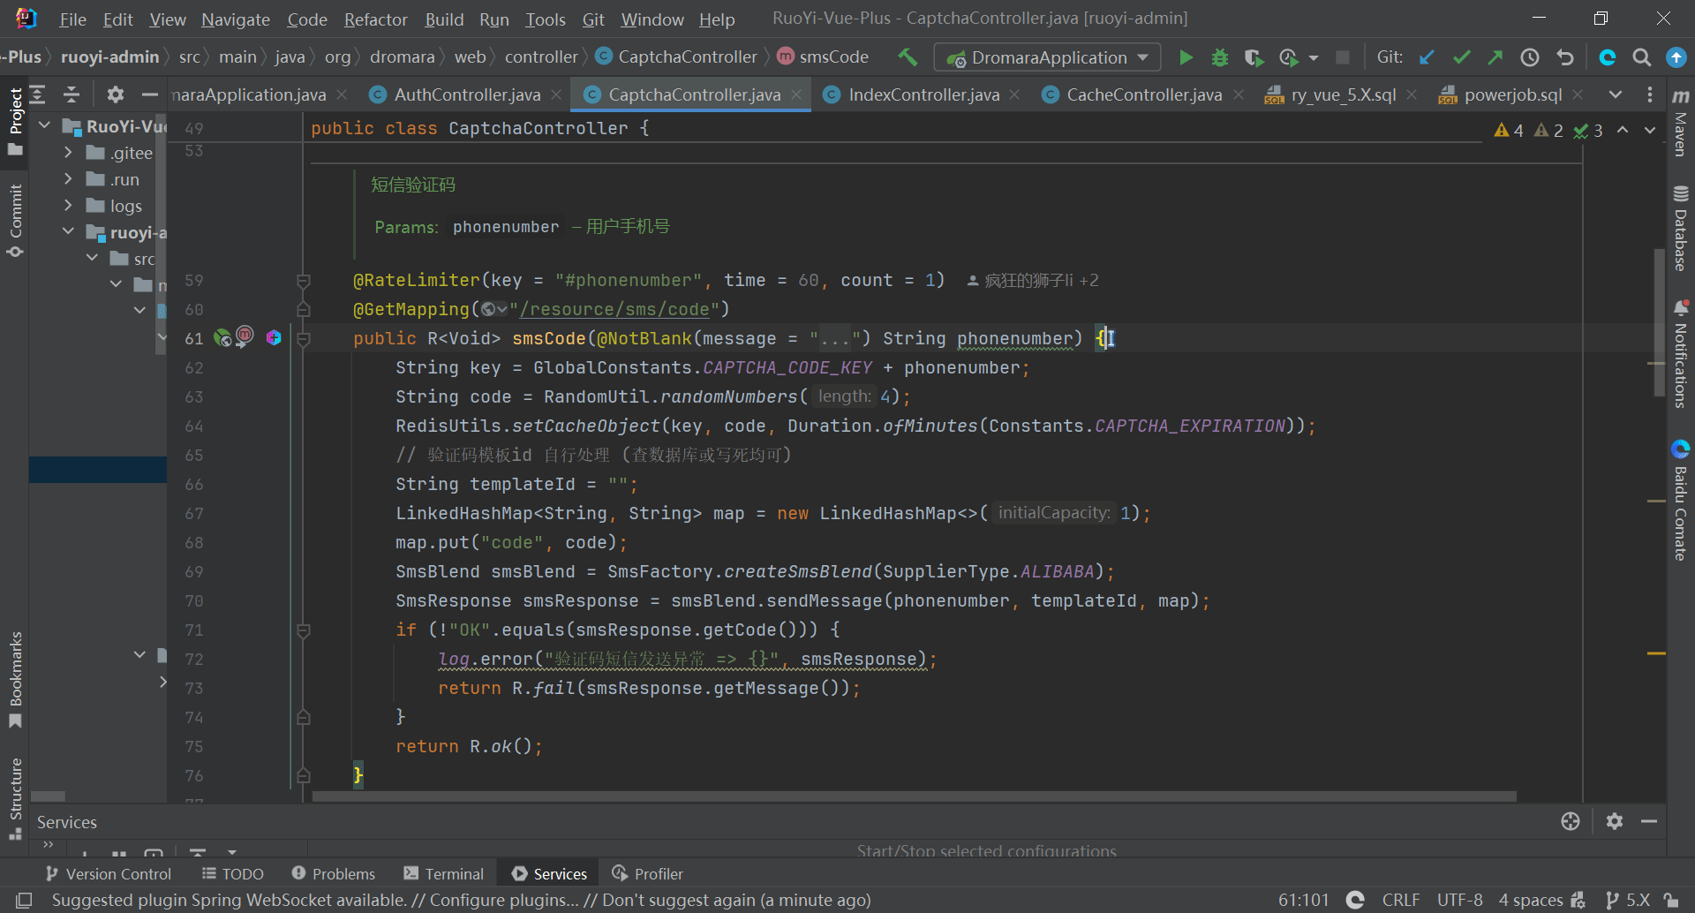Expand the logs folder
Screen dimensions: 1695x913
pyautogui.click(x=68, y=206)
